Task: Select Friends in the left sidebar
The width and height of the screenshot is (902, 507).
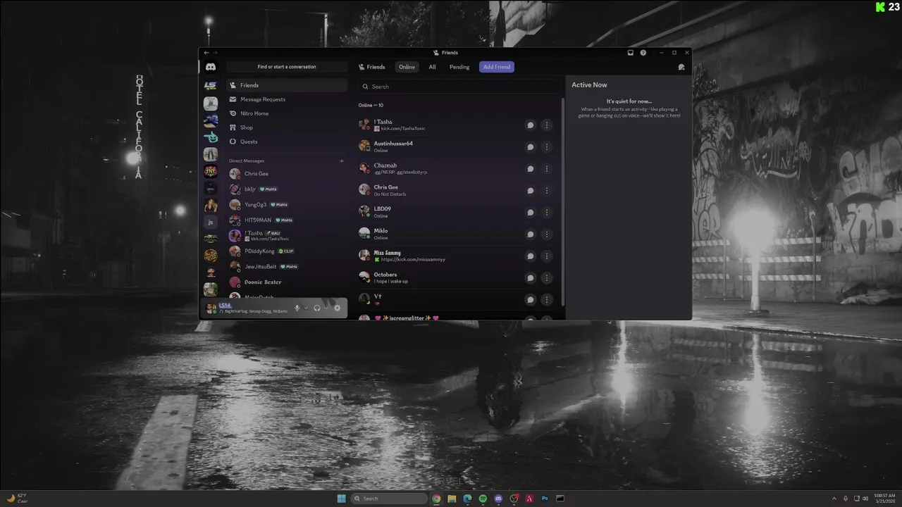Action: (287, 85)
